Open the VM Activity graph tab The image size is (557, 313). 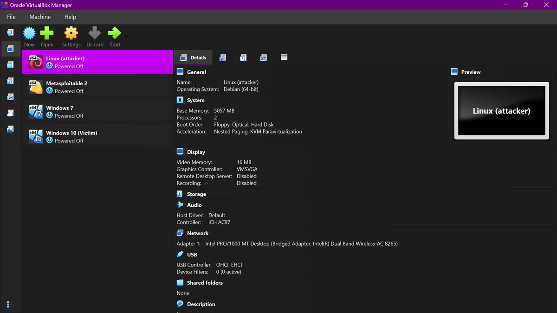264,57
